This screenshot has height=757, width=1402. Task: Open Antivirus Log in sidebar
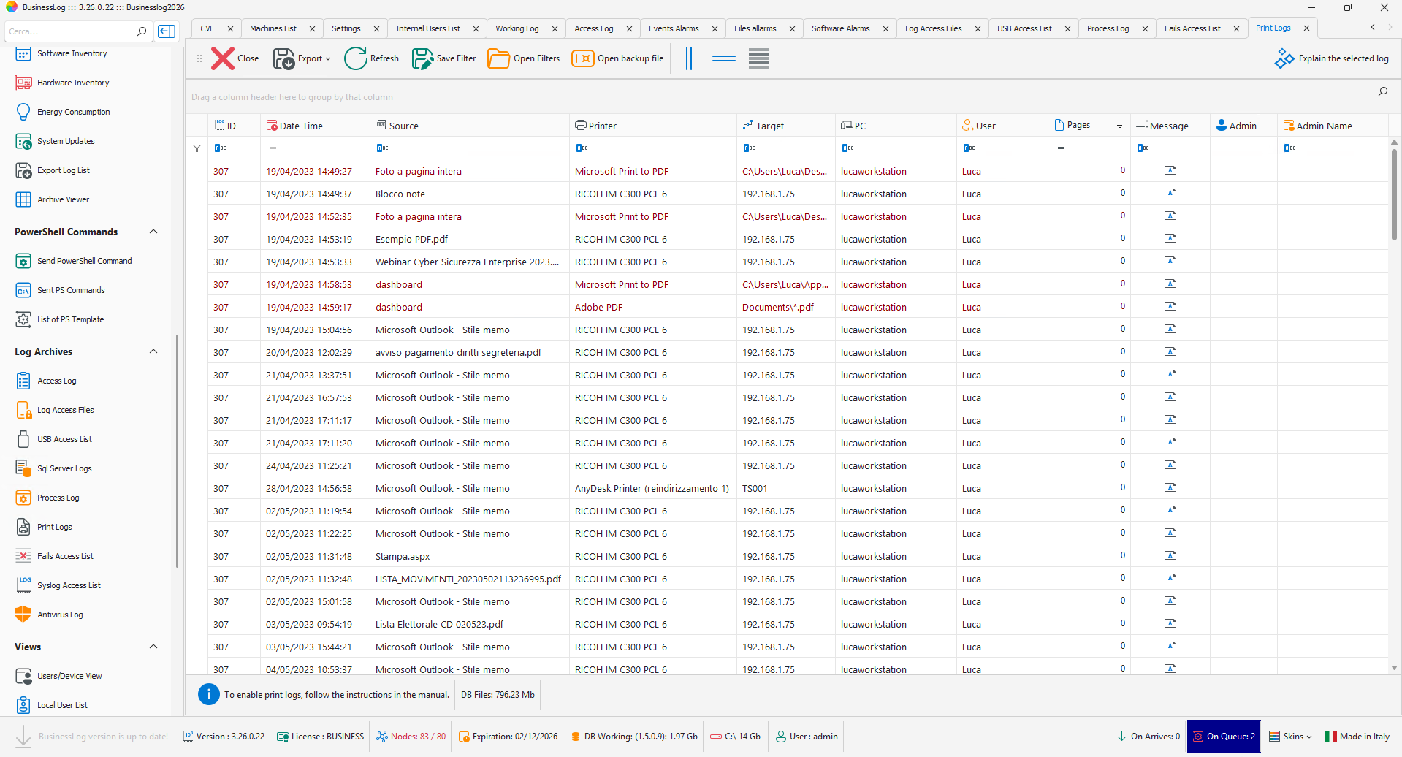pos(60,615)
